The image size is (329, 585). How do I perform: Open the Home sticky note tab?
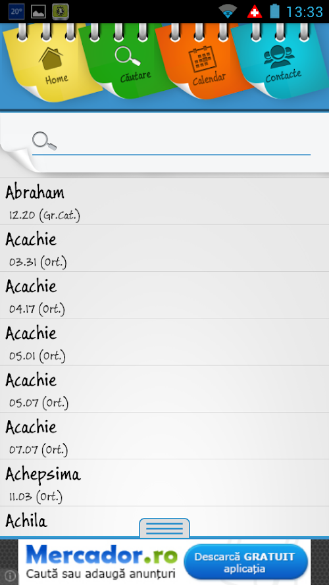pos(52,63)
